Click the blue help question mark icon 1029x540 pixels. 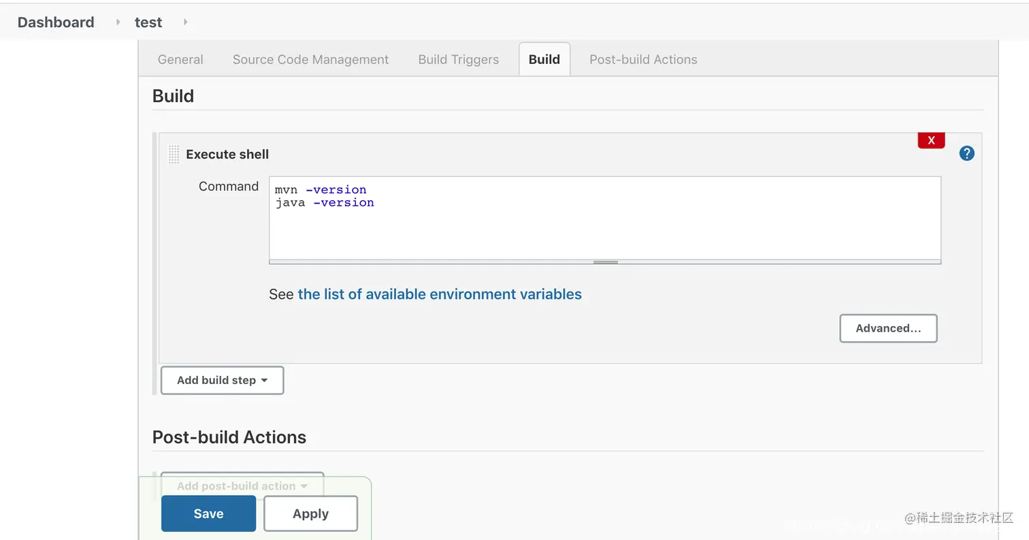point(966,153)
